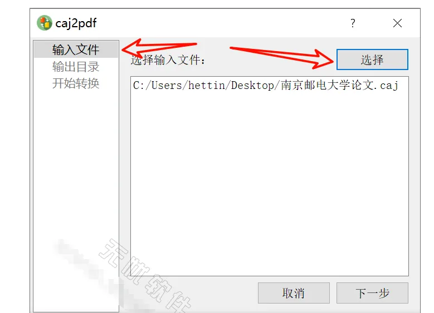Select the 南京邮电大学论文.caj path entry
This screenshot has height=313, width=434.
tap(266, 86)
